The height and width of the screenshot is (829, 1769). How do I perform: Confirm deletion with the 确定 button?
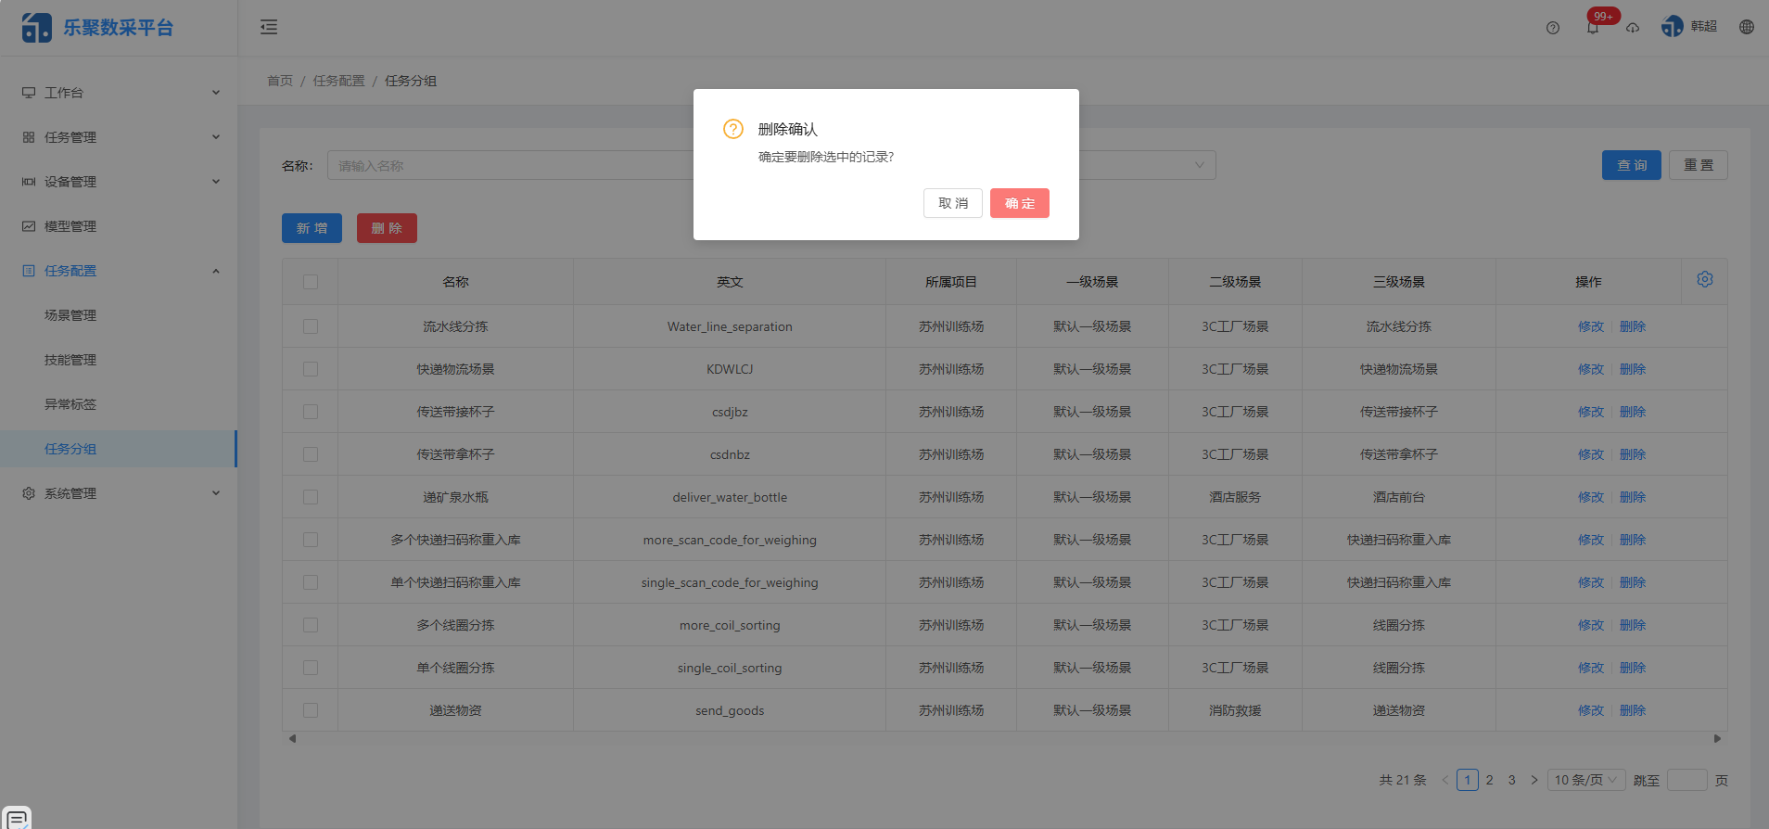point(1019,203)
